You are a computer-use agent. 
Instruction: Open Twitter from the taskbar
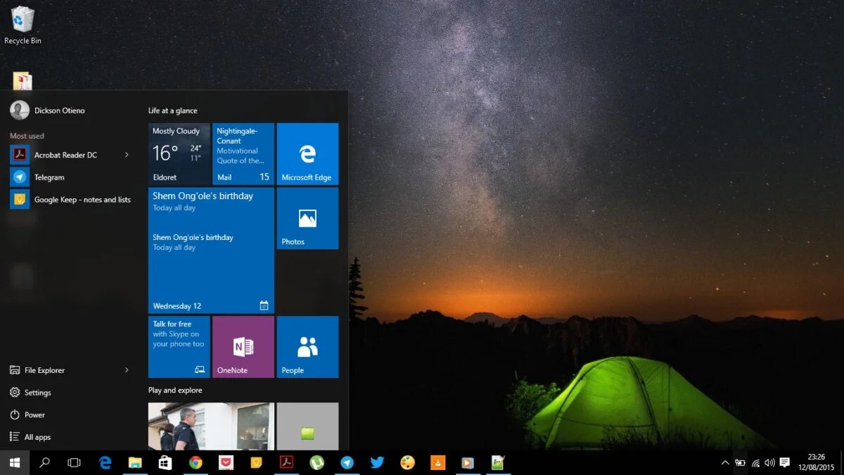click(377, 462)
